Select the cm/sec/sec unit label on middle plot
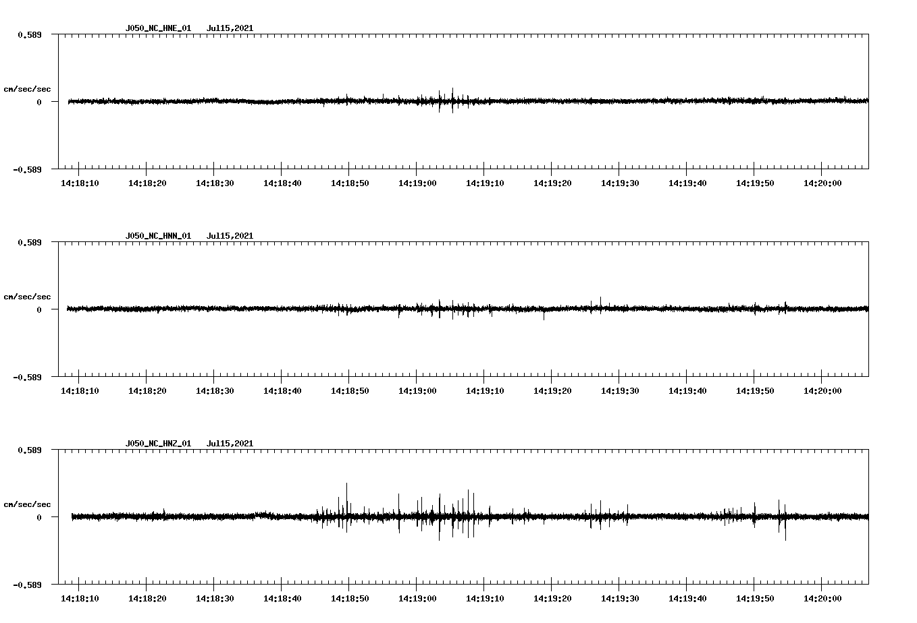This screenshot has height=623, width=917. tap(28, 296)
